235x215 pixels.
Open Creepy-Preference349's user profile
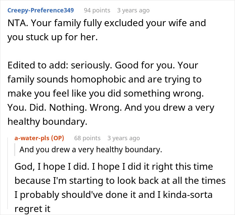click(41, 10)
